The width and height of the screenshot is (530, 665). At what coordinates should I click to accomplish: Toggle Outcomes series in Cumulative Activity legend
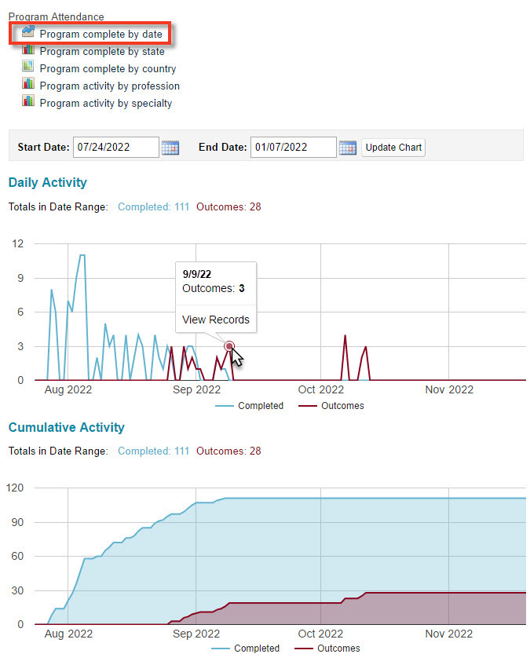point(327,649)
